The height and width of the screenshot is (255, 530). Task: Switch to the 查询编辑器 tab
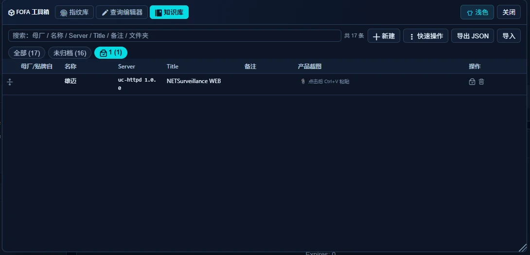pyautogui.click(x=122, y=12)
